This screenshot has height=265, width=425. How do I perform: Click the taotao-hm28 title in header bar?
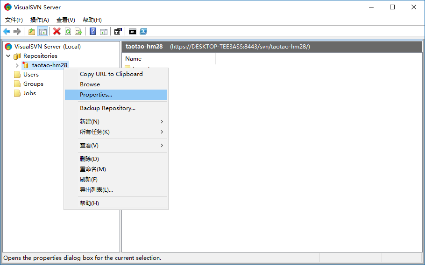click(x=144, y=47)
